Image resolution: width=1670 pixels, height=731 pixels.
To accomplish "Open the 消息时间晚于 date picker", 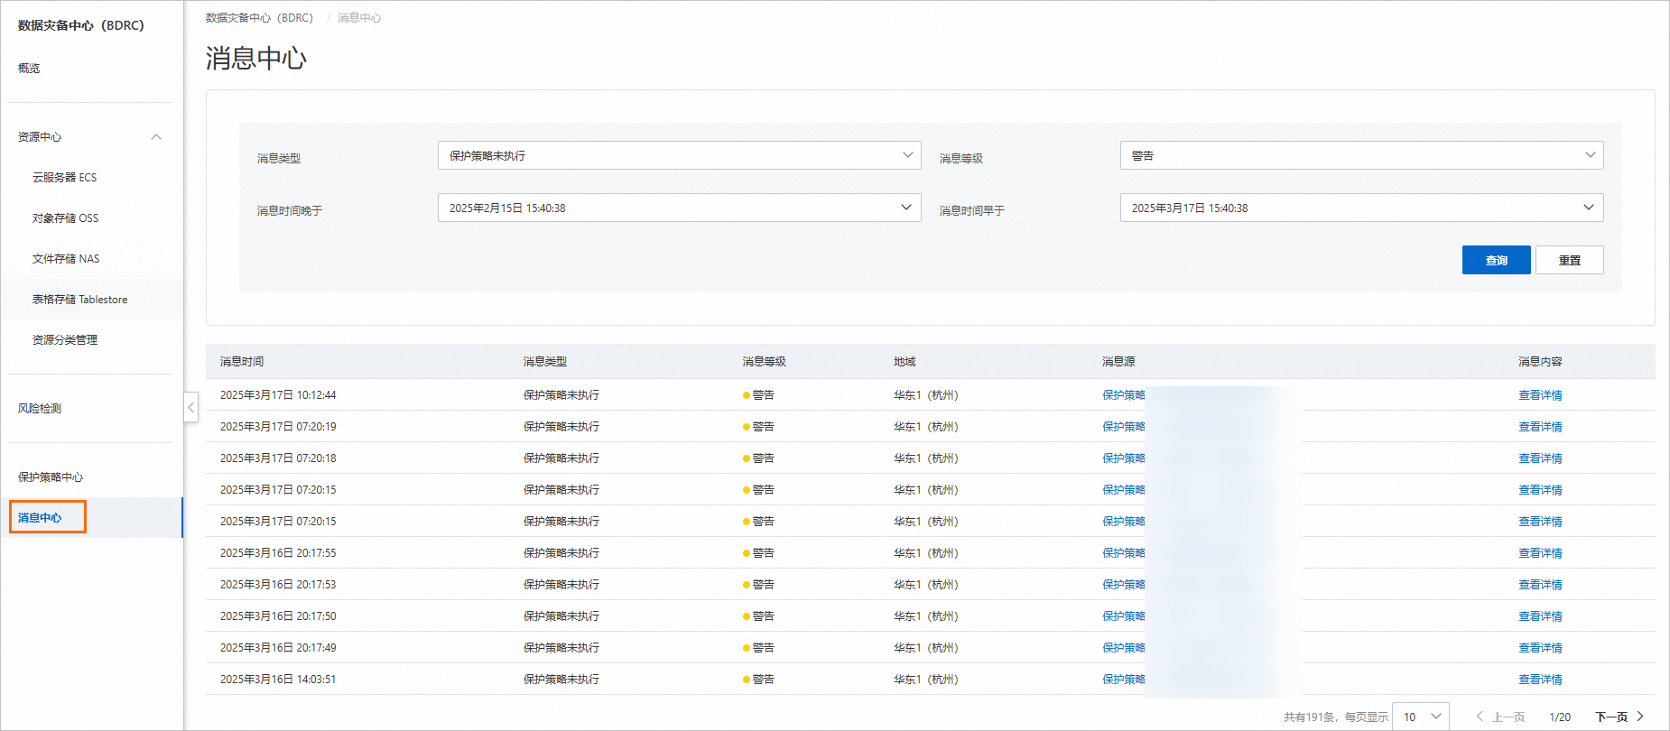I will pos(679,208).
